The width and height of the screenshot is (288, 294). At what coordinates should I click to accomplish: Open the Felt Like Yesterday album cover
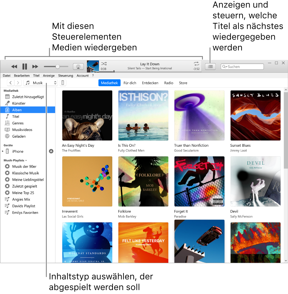143,242
